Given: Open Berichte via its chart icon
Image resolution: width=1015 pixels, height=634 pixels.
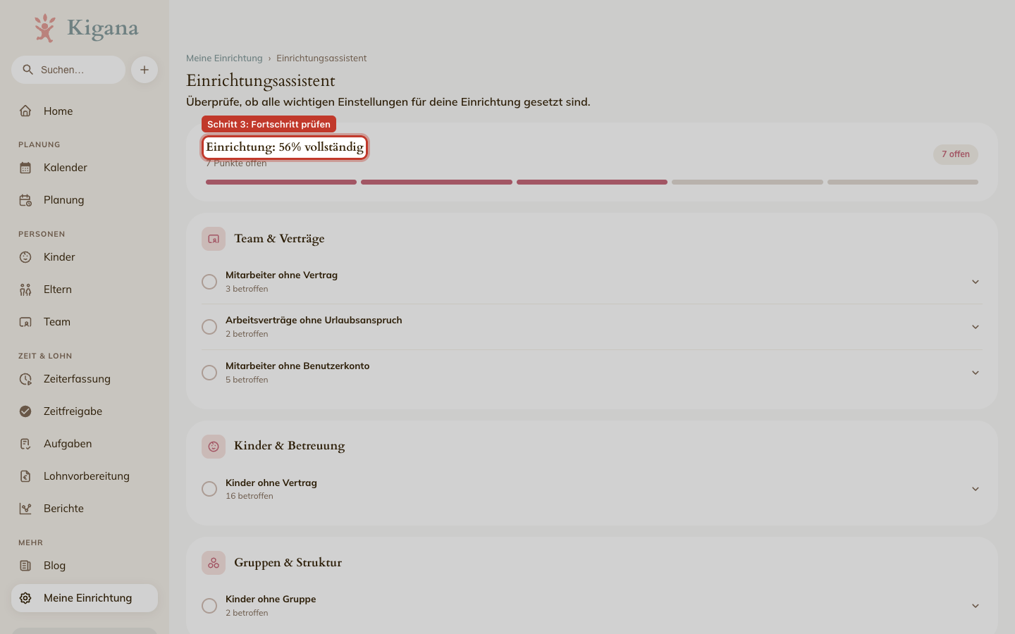Looking at the screenshot, I should tap(25, 509).
